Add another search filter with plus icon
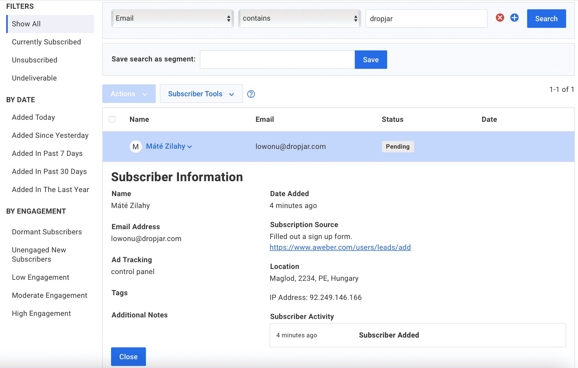This screenshot has height=368, width=578. click(x=514, y=18)
